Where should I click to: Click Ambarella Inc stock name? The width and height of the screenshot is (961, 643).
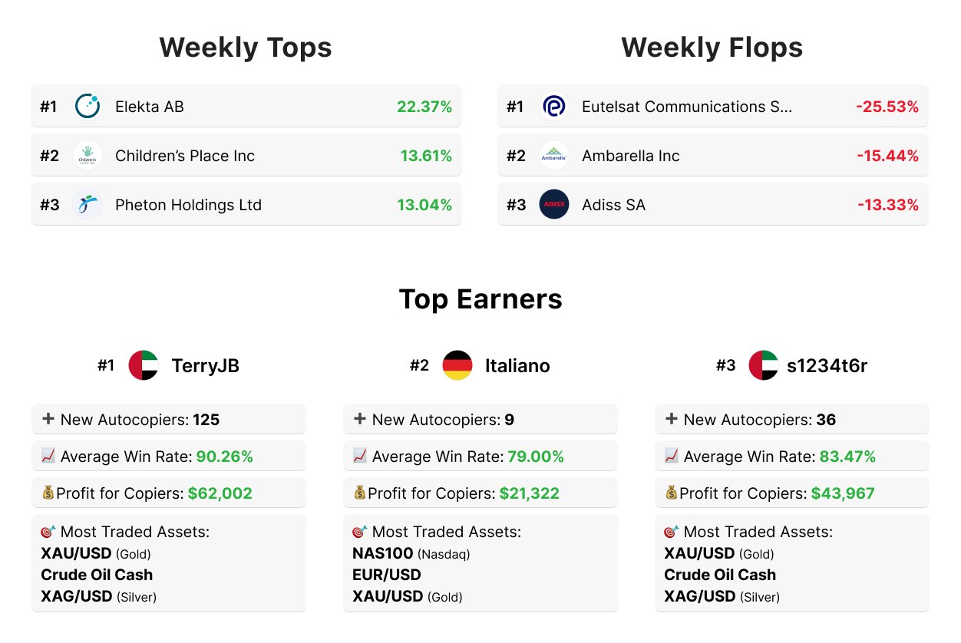(631, 156)
